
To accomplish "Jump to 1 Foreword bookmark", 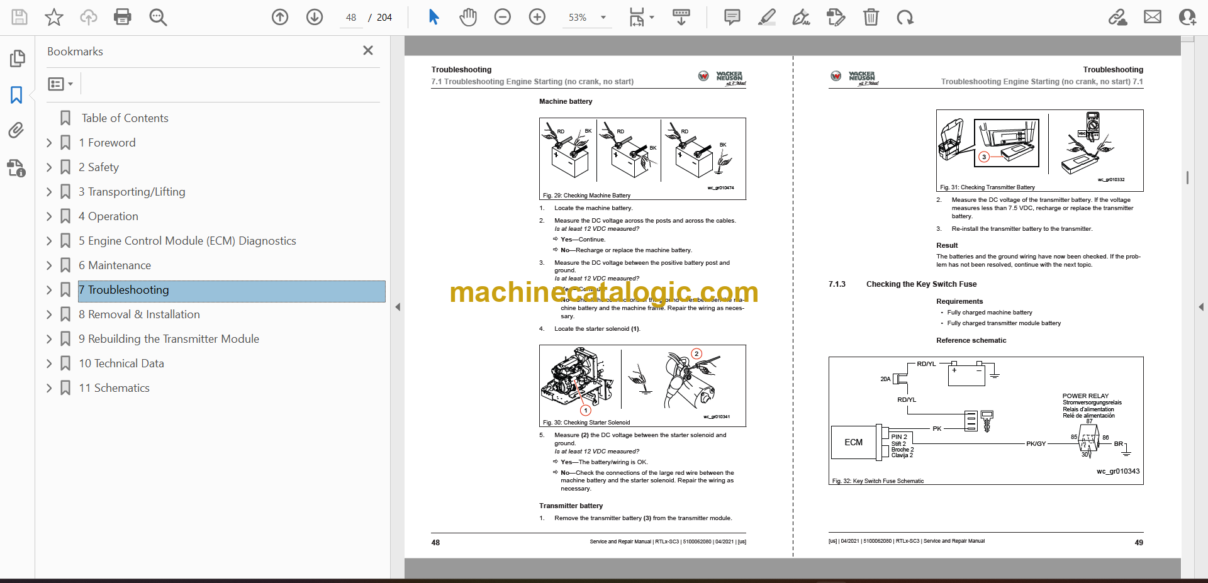I will tap(107, 143).
